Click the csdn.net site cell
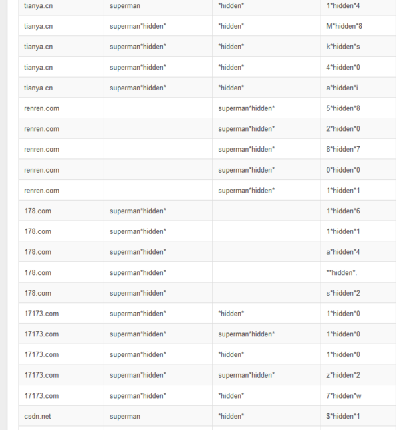Screen dimensions: 401x430 [39, 416]
